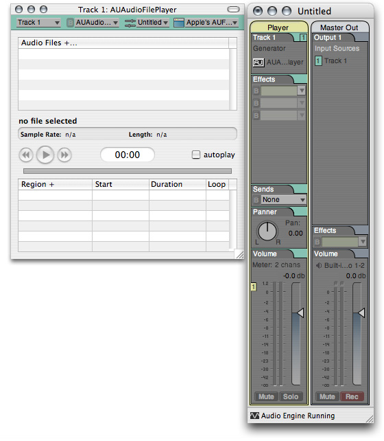Select the Master Out channel strip tab
The height and width of the screenshot is (441, 384).
pyautogui.click(x=339, y=27)
